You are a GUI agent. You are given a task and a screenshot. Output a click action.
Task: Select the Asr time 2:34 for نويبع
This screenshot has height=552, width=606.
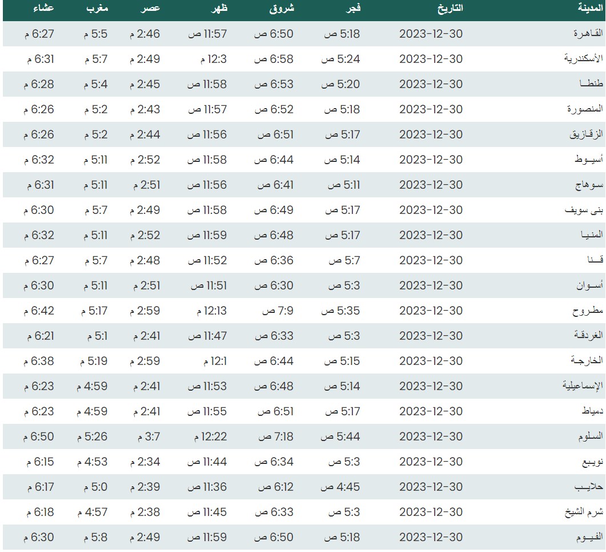click(x=145, y=462)
